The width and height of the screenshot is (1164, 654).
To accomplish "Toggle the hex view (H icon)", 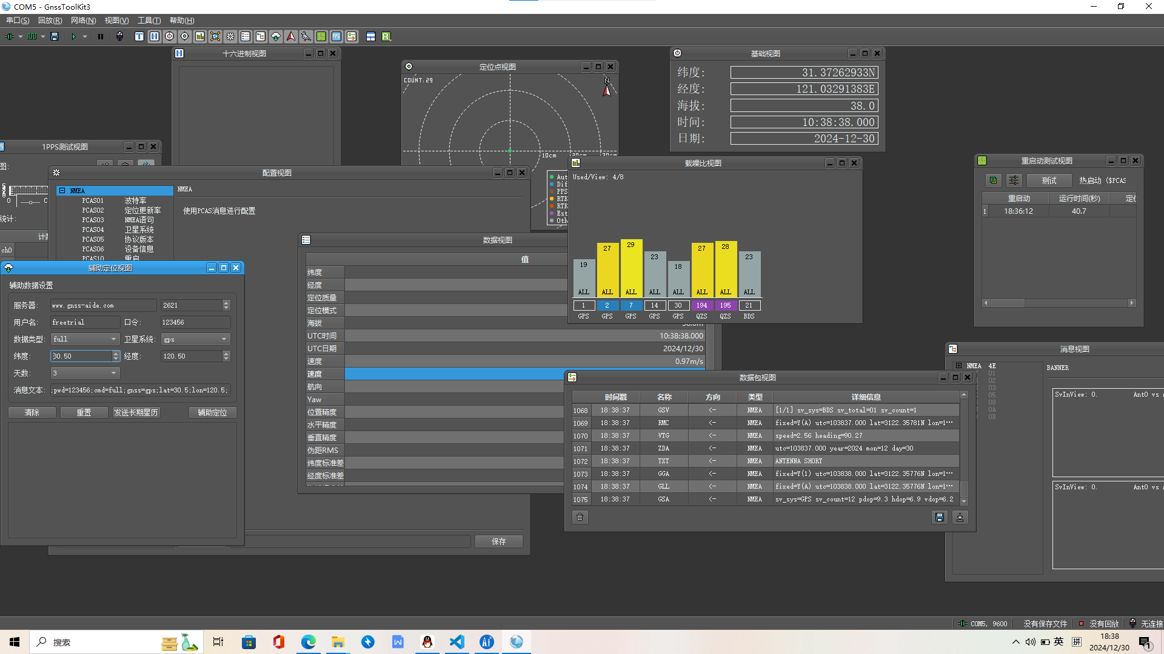I will 155,36.
